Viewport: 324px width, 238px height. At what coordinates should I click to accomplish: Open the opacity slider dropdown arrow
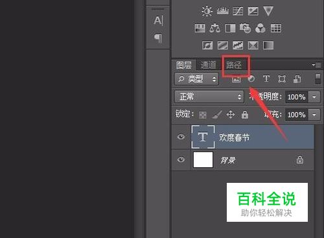[314, 97]
